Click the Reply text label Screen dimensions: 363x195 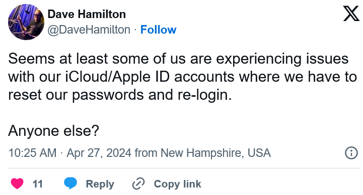point(100,184)
